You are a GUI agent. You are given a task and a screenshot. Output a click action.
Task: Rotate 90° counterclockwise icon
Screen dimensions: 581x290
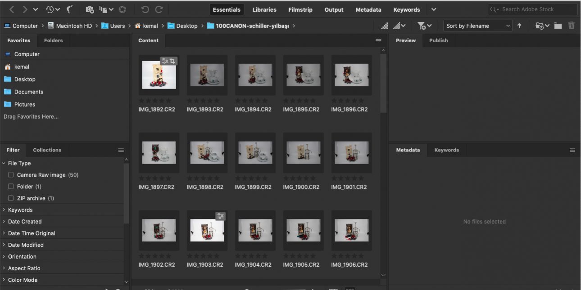tap(145, 9)
